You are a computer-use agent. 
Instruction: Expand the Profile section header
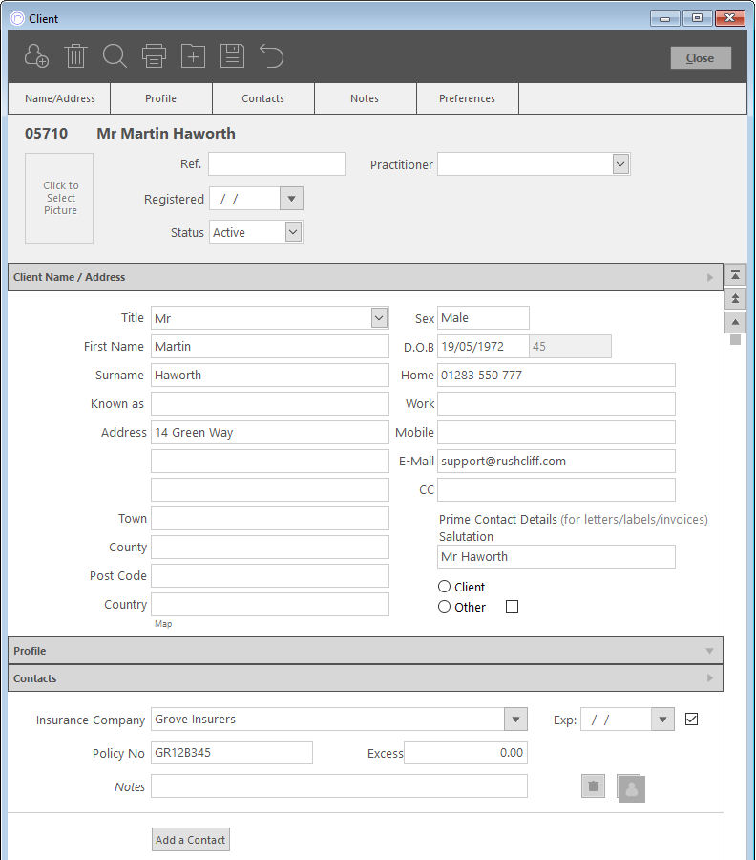(x=366, y=651)
